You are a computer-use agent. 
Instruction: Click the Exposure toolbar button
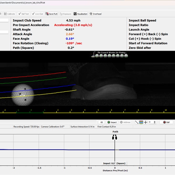66,14
